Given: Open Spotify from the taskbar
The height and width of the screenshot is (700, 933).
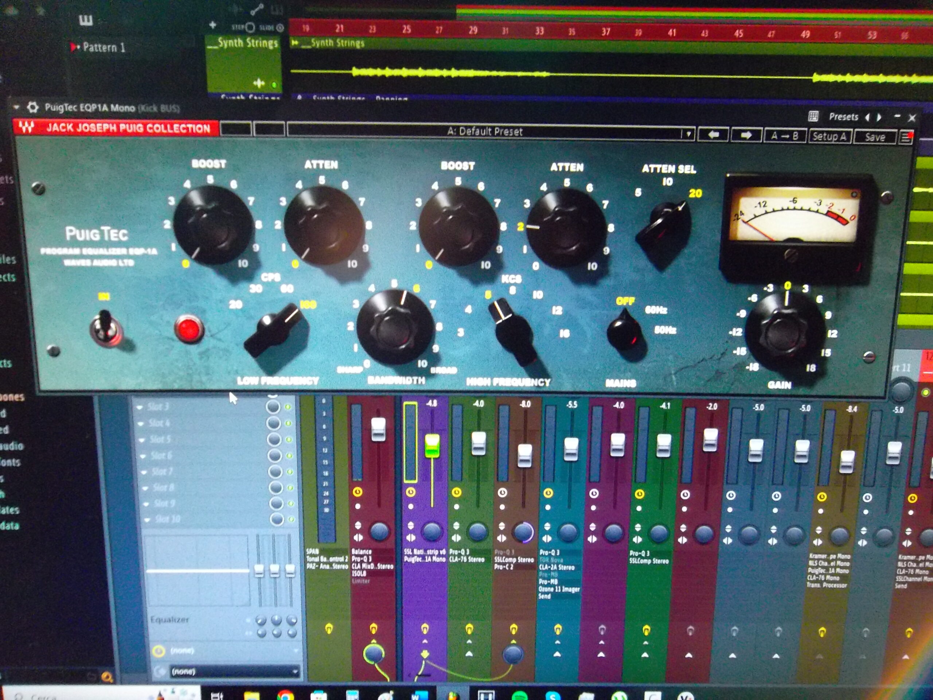Looking at the screenshot, I should 520,696.
